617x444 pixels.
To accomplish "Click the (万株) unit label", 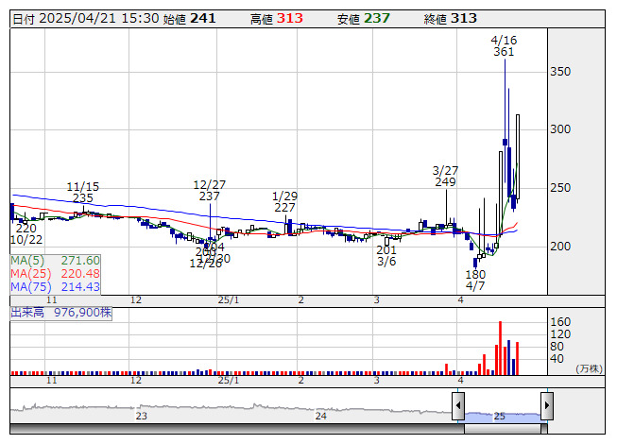I will [x=589, y=368].
